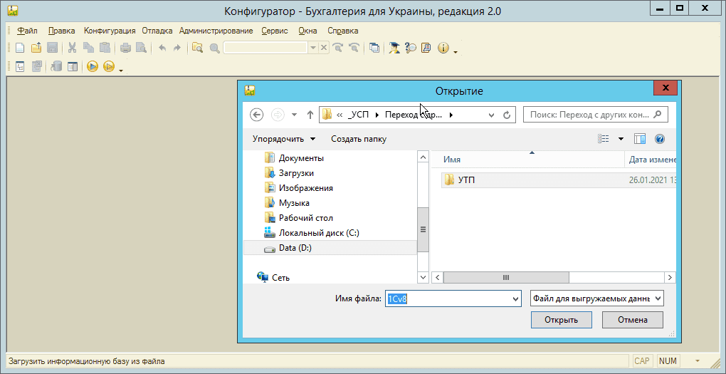Click the New document toolbar icon
Screen dimensions: 726x374
point(20,48)
